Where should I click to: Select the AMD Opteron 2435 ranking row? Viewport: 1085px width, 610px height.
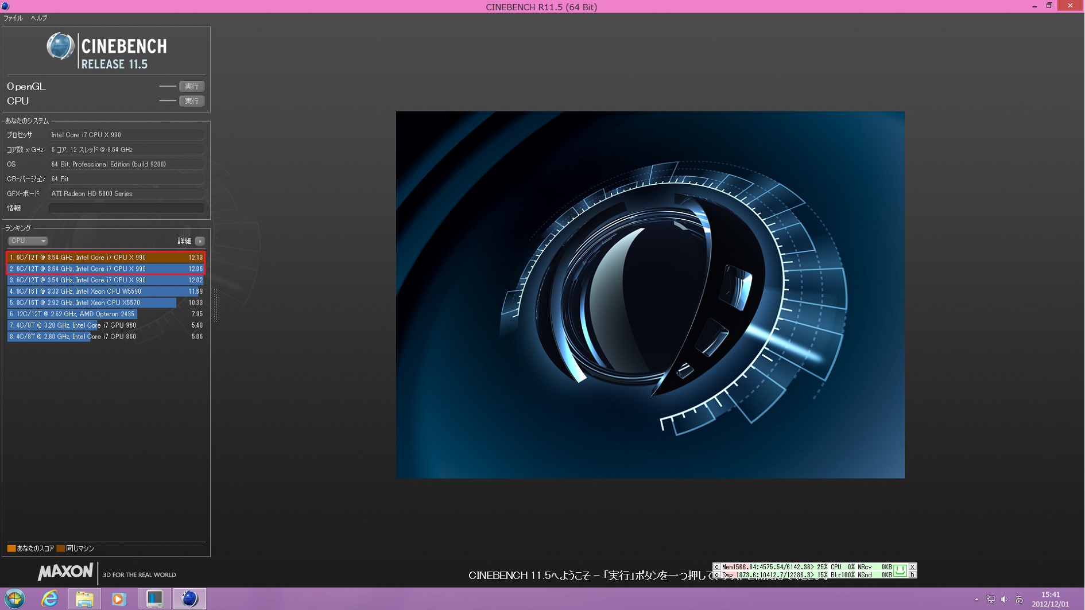click(106, 314)
